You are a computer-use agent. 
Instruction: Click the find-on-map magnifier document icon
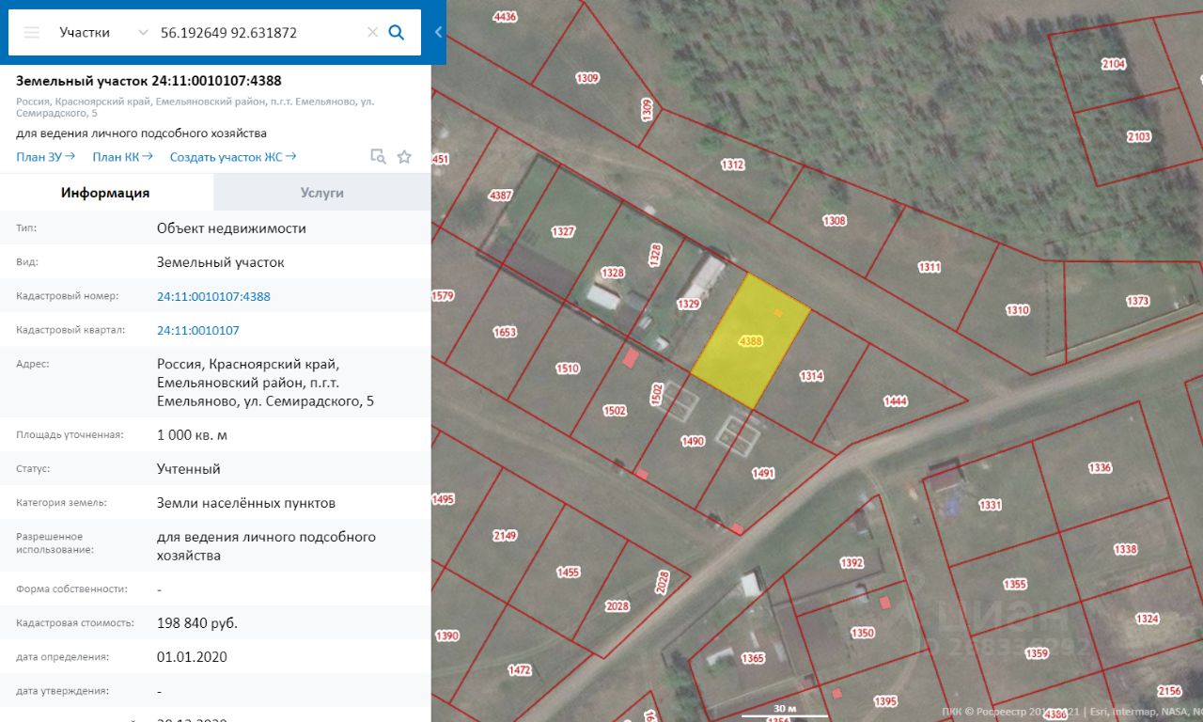pyautogui.click(x=378, y=157)
